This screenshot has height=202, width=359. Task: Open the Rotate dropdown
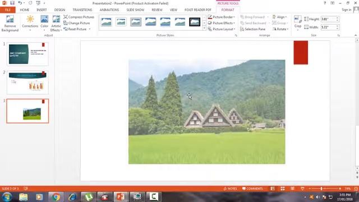tap(280, 29)
